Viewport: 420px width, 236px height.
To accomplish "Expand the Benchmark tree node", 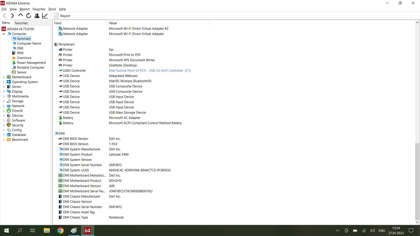I will [4, 140].
